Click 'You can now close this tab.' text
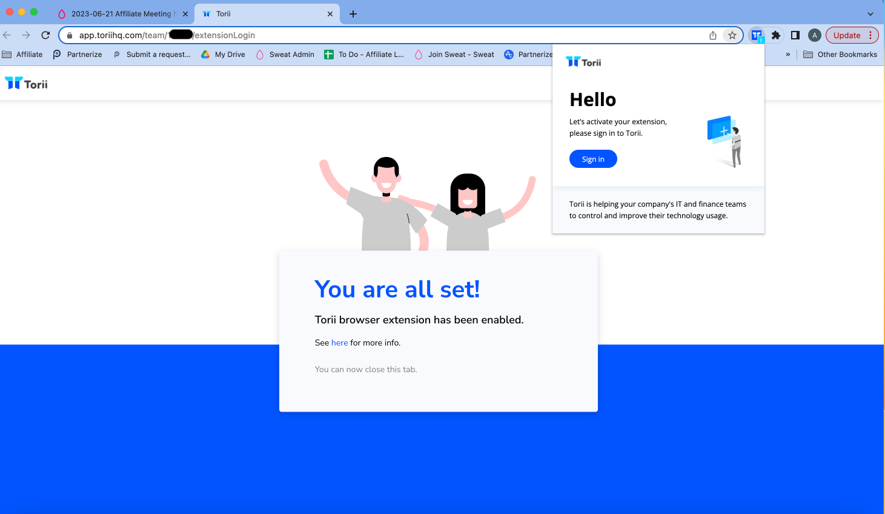 366,369
